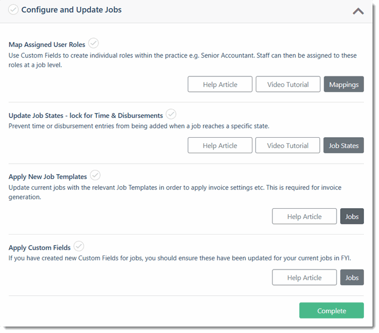Go to Job States
This screenshot has height=333, width=379.
coord(343,145)
